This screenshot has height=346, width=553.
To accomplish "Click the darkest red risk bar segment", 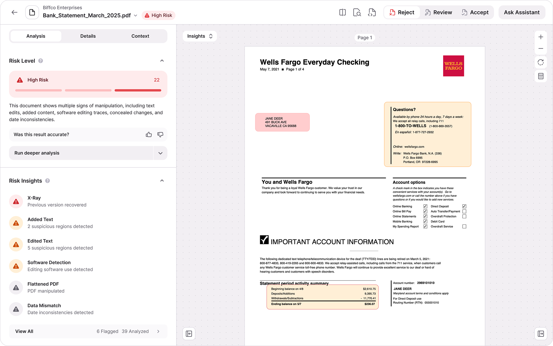I will [x=138, y=91].
